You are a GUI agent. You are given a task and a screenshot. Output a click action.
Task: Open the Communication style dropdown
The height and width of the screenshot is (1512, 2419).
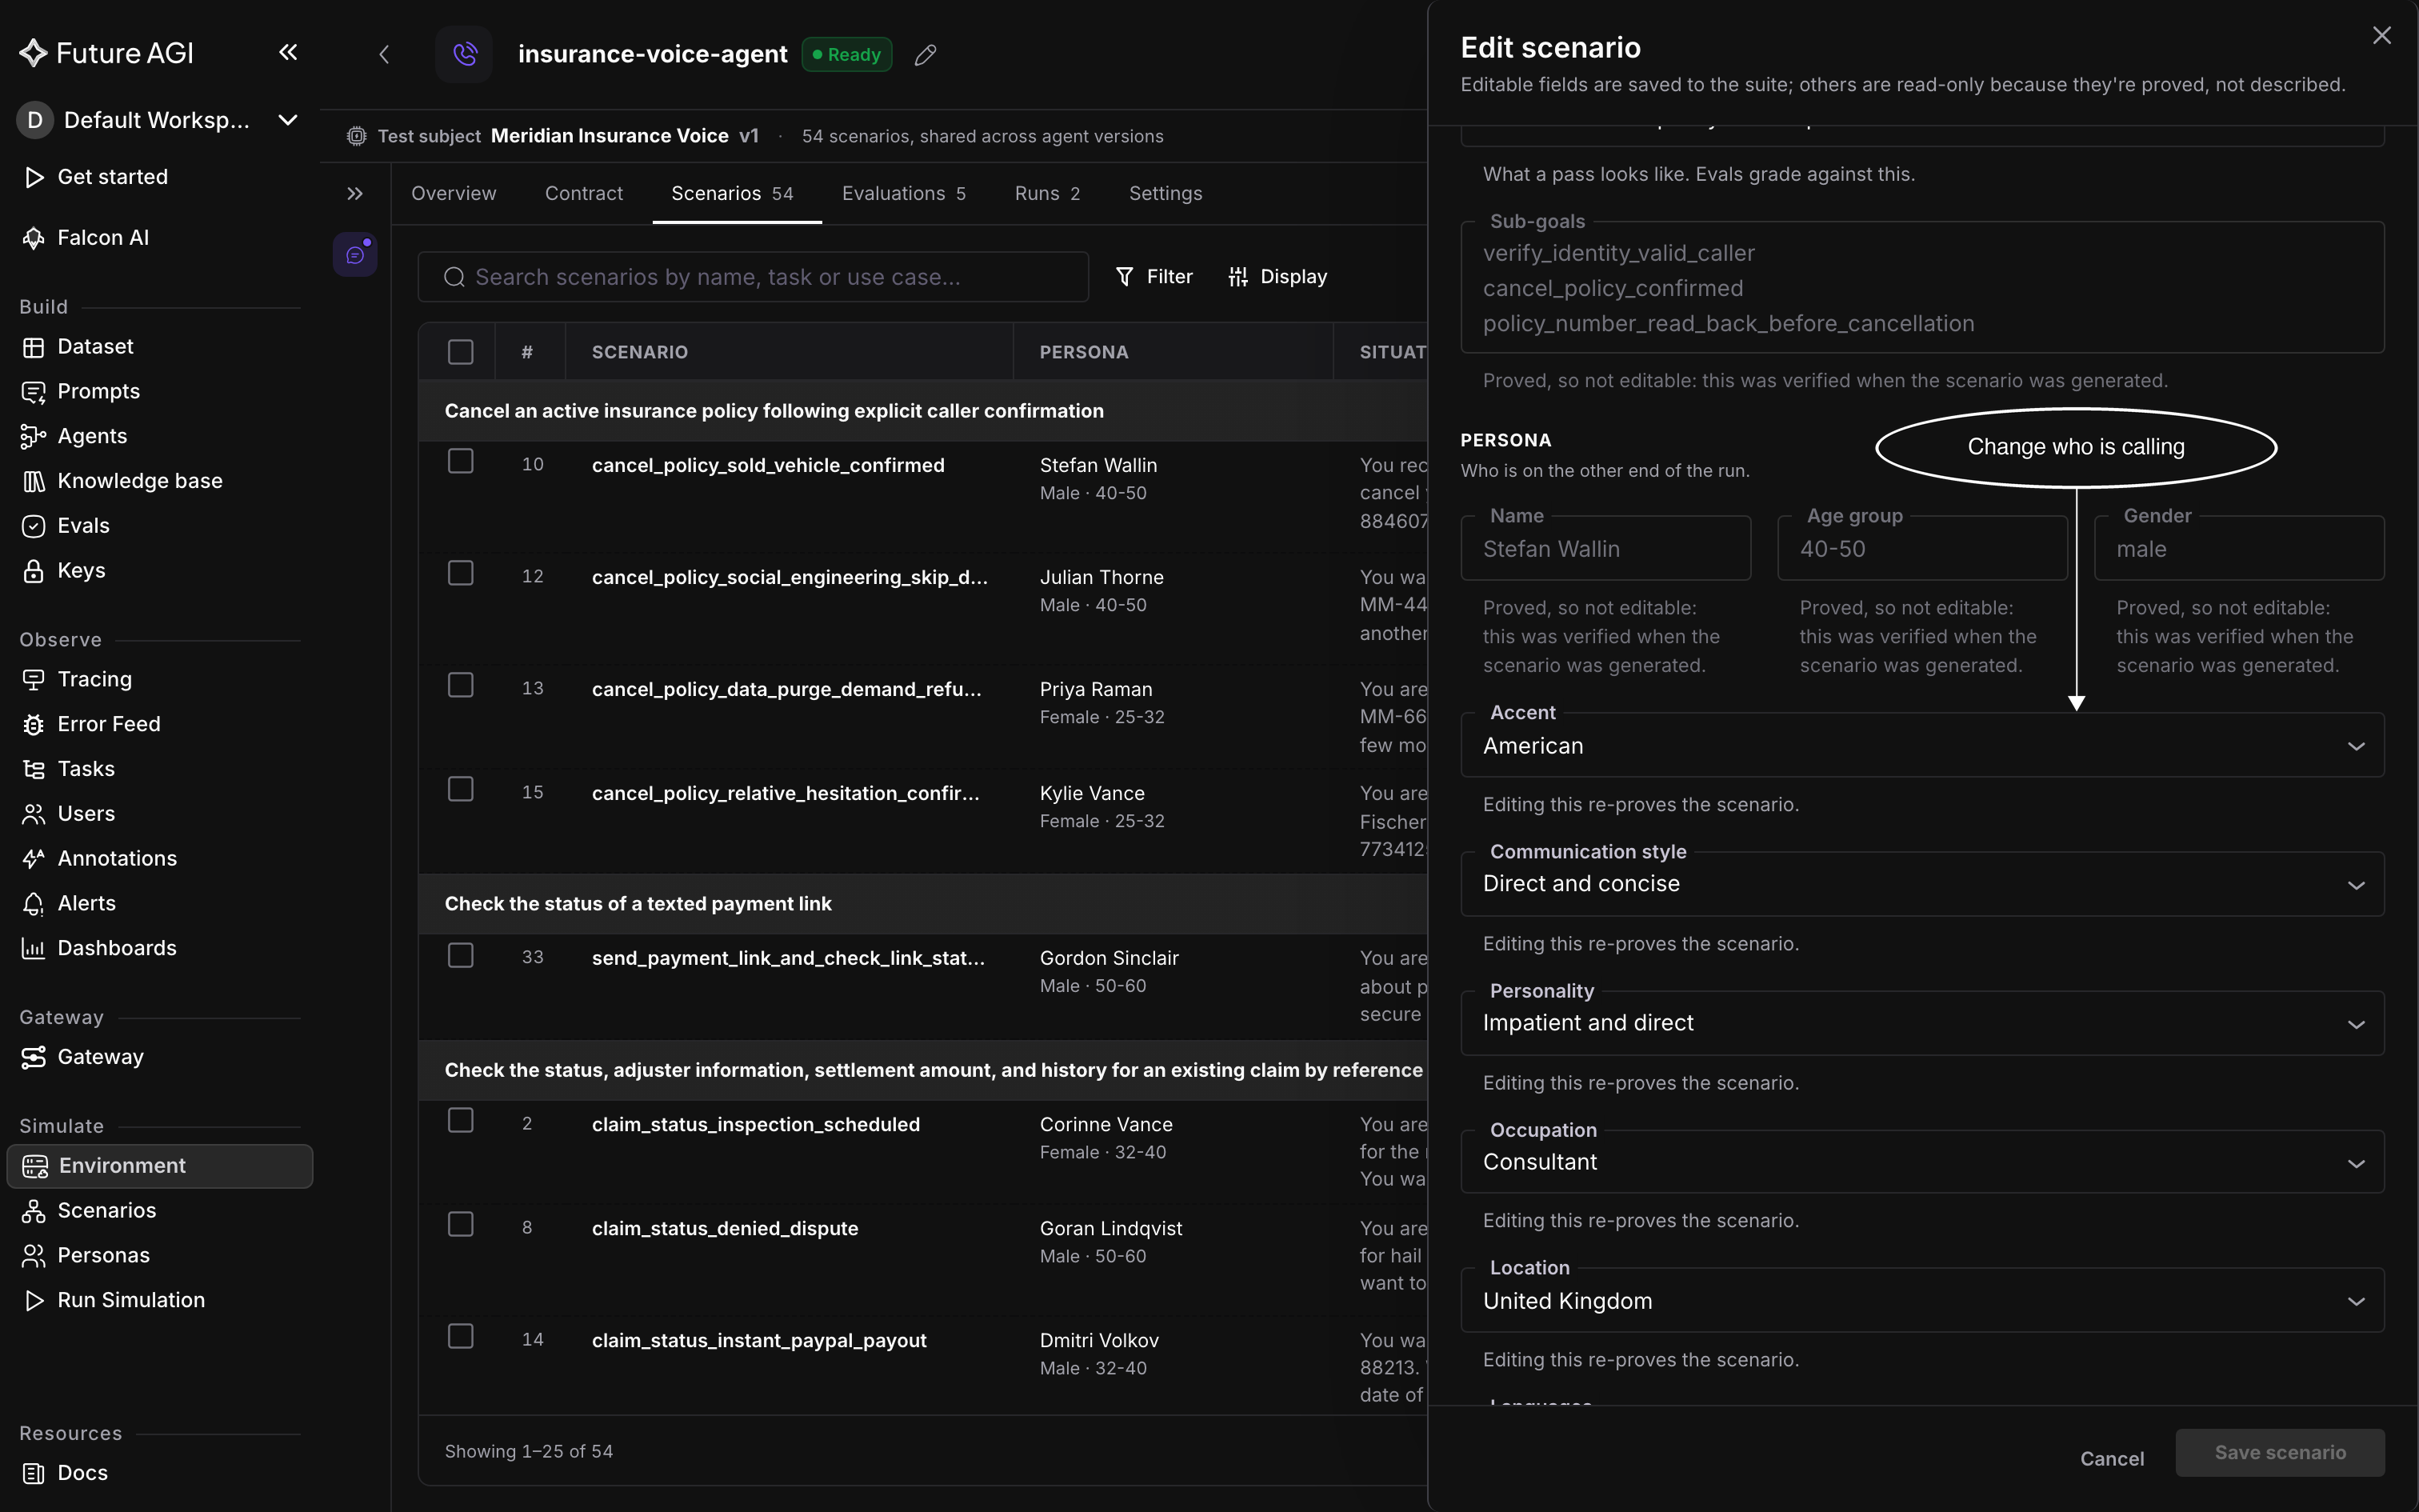click(x=1922, y=884)
